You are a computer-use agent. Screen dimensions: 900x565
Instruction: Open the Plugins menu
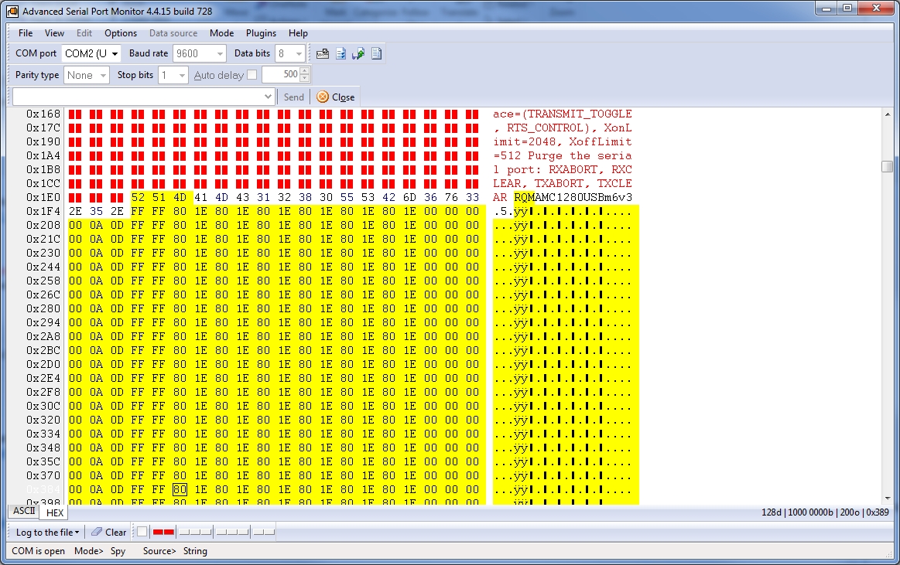click(x=261, y=33)
